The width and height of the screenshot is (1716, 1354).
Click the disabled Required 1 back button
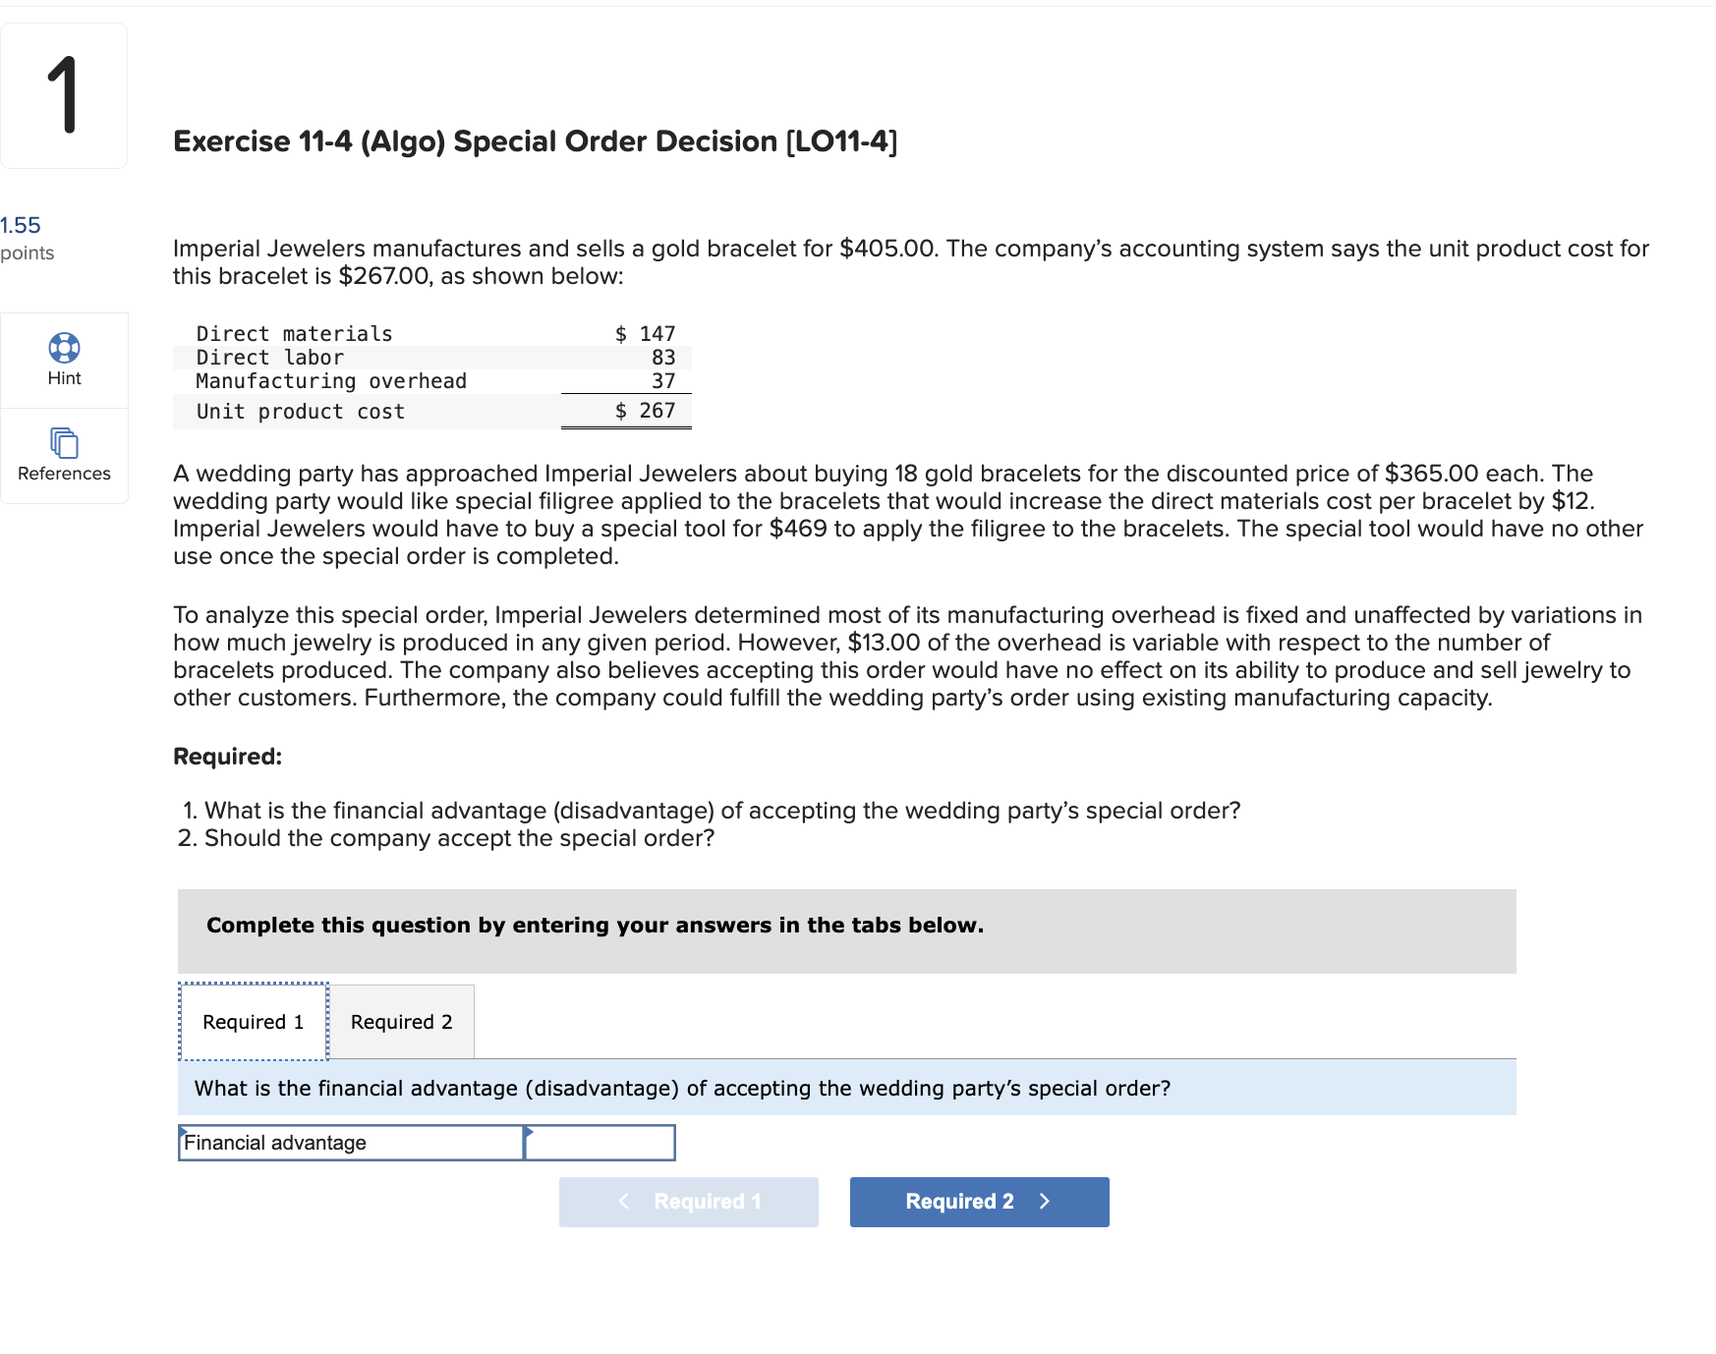tap(688, 1201)
